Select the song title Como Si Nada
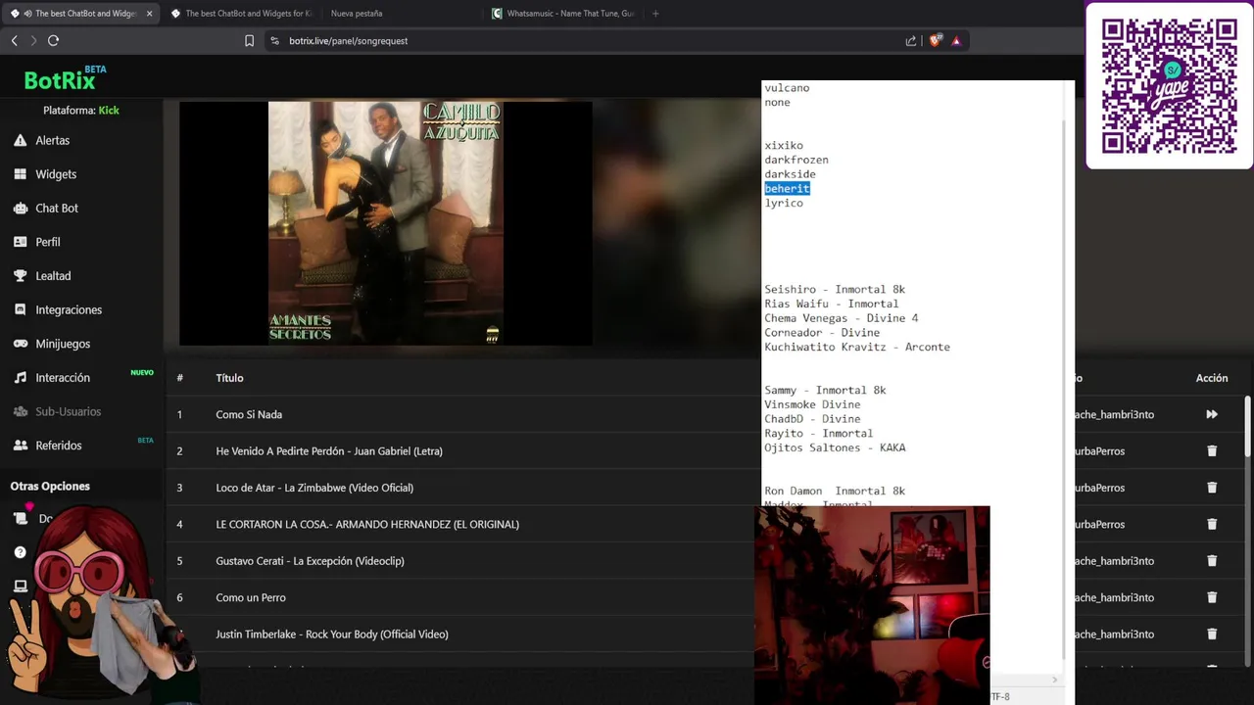 249,414
